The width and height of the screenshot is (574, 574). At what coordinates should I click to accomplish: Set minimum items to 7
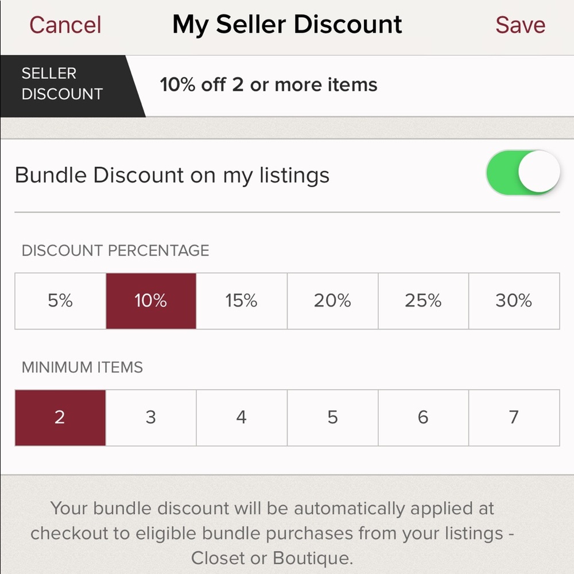pos(514,417)
